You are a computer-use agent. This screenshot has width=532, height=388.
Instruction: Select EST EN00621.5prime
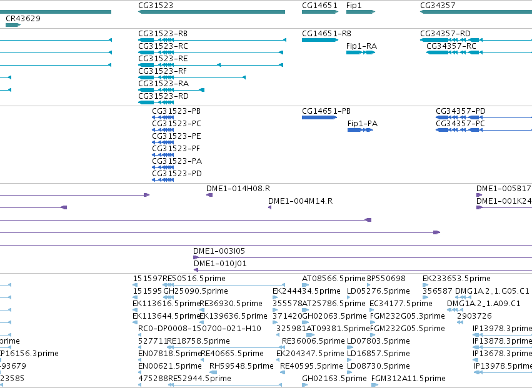point(170,366)
